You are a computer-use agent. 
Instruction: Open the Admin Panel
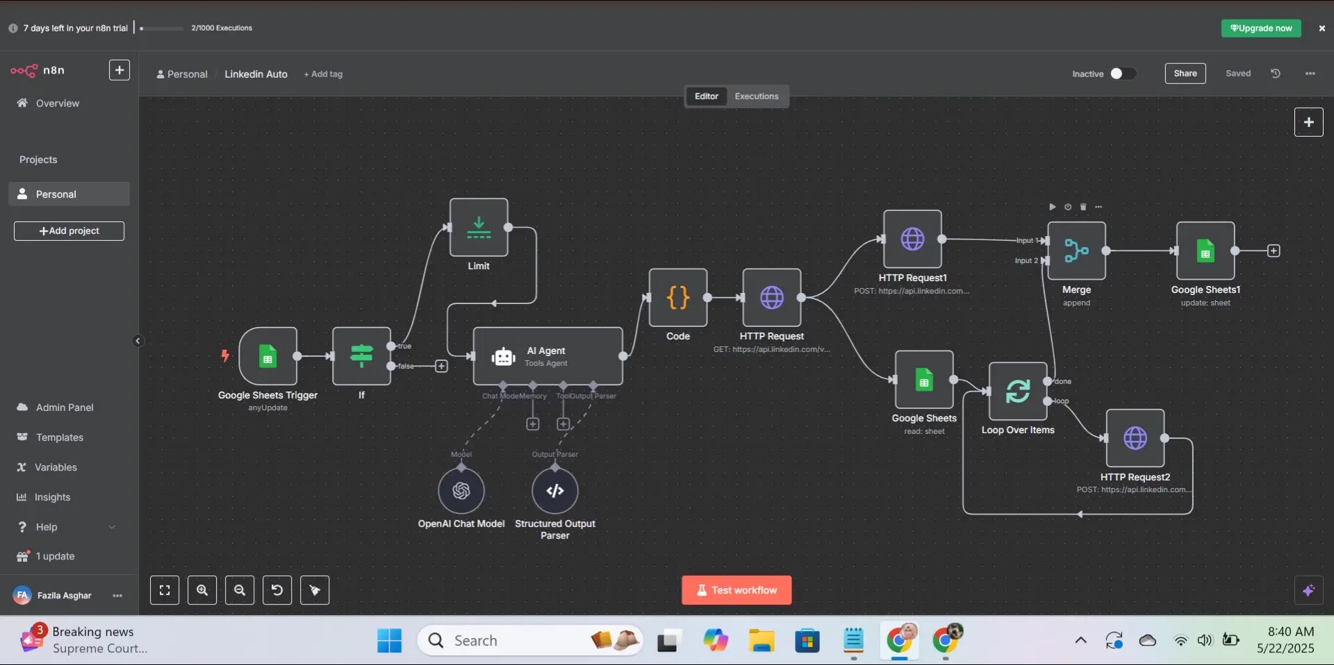pos(69,407)
